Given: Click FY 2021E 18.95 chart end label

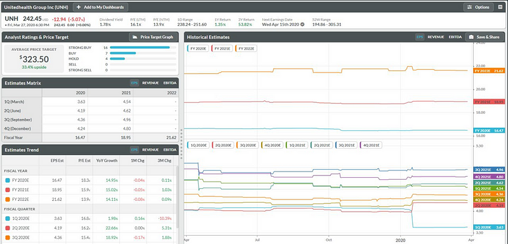Looking at the screenshot, I should point(489,102).
